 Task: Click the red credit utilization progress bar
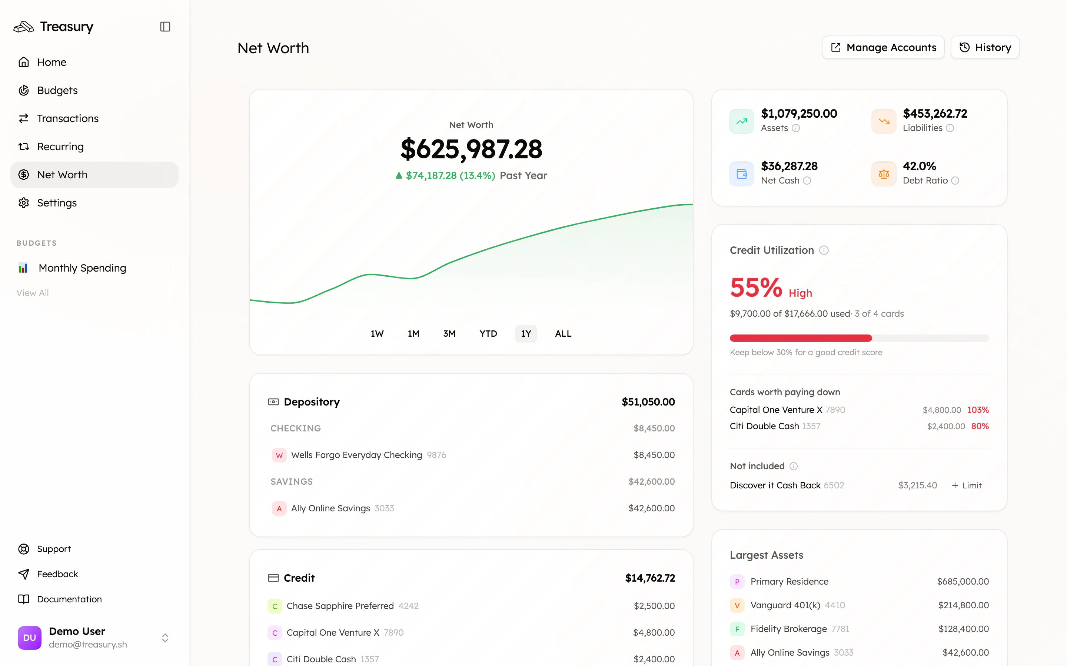(801, 338)
